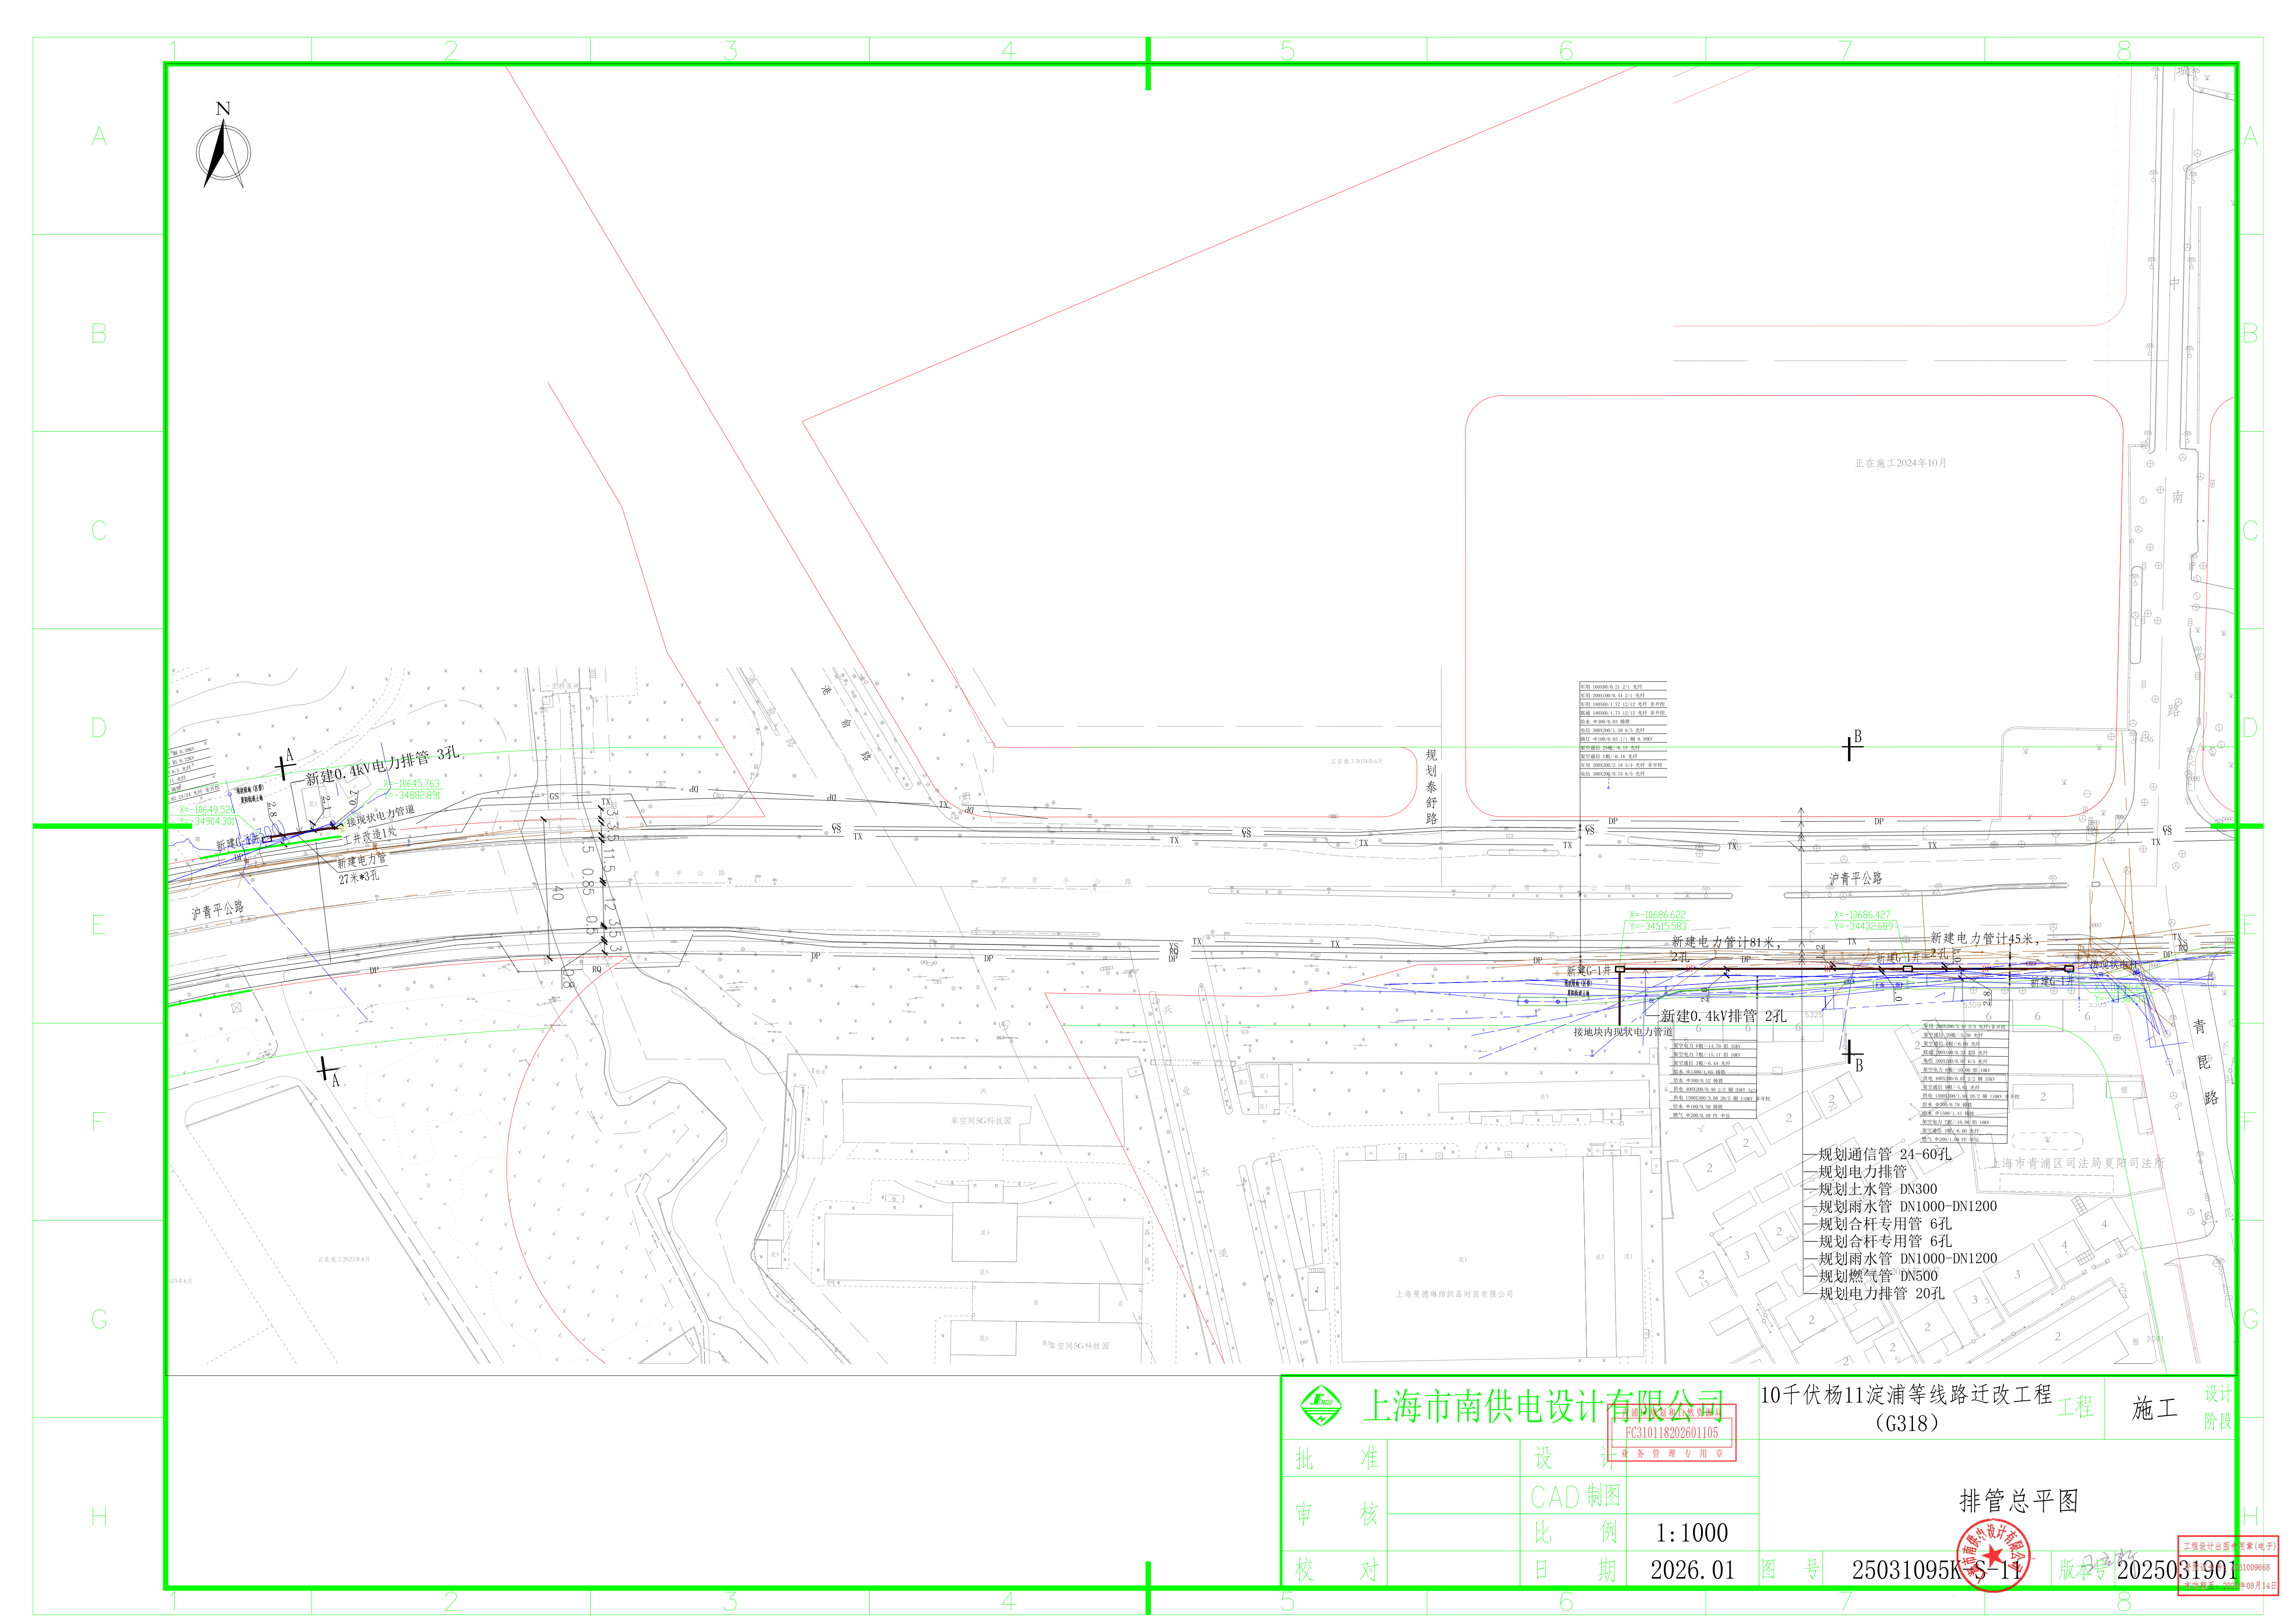
Task: Click the design company logo in title block
Action: pyautogui.click(x=1320, y=1406)
